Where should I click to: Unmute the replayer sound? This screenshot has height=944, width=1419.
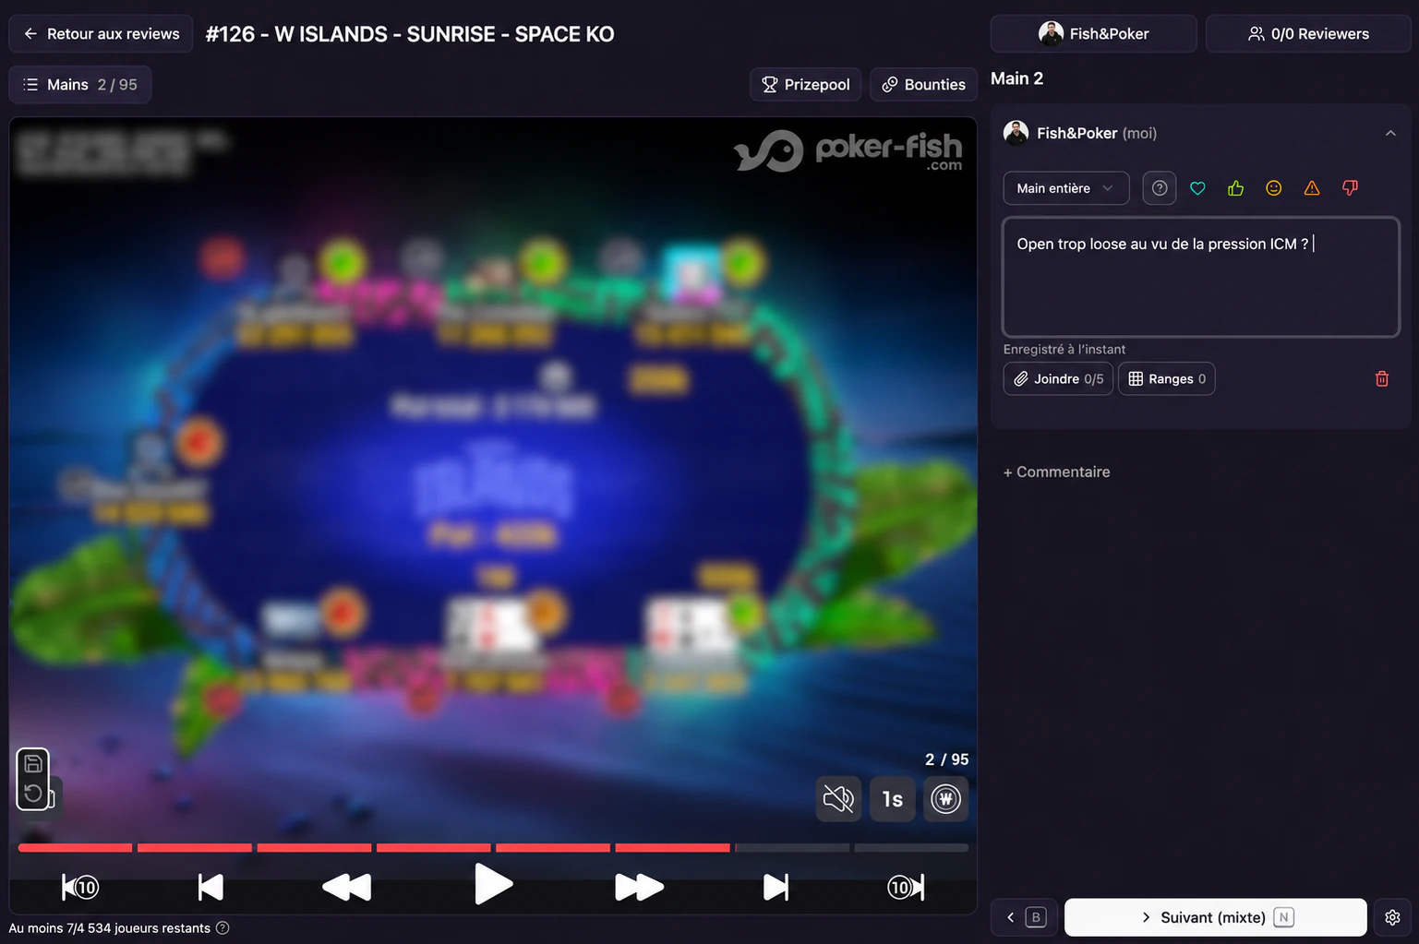(838, 799)
